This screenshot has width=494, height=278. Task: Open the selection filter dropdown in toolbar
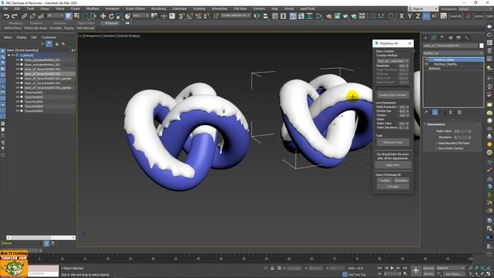(55, 15)
